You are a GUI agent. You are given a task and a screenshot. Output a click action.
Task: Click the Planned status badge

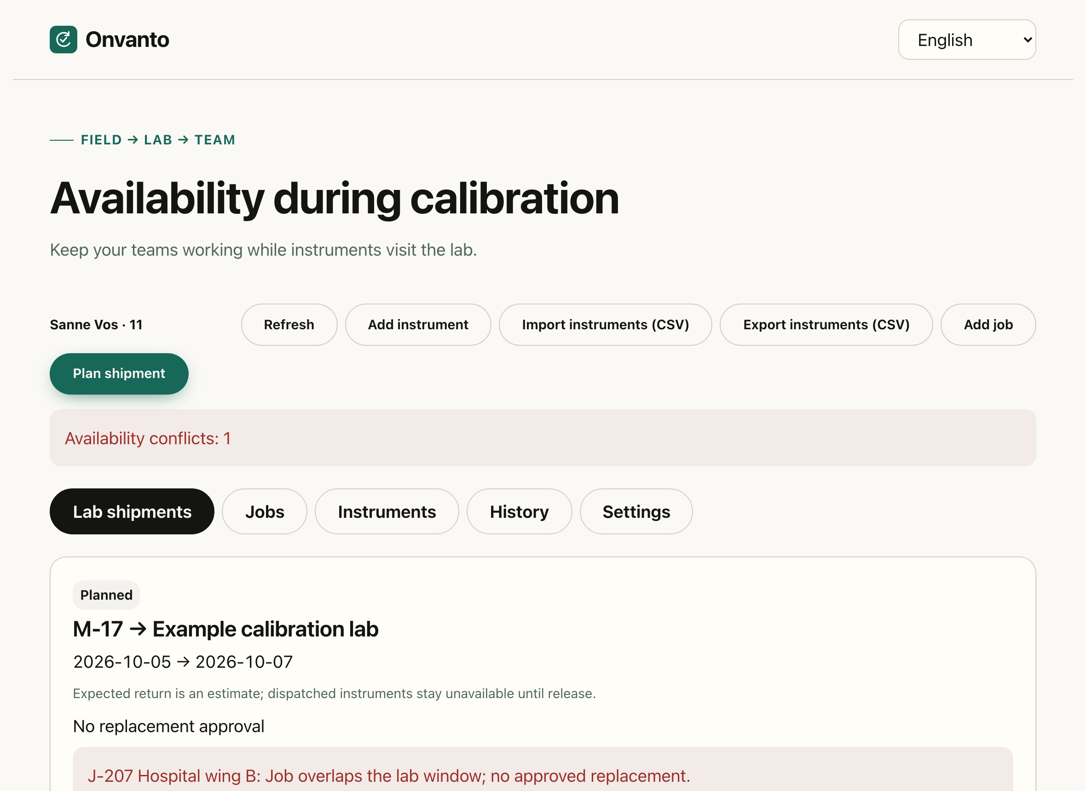tap(106, 595)
